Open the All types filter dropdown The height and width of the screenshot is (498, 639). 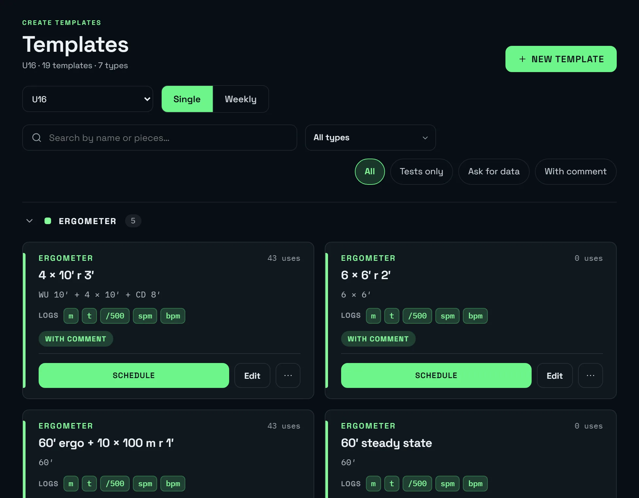pyautogui.click(x=371, y=138)
